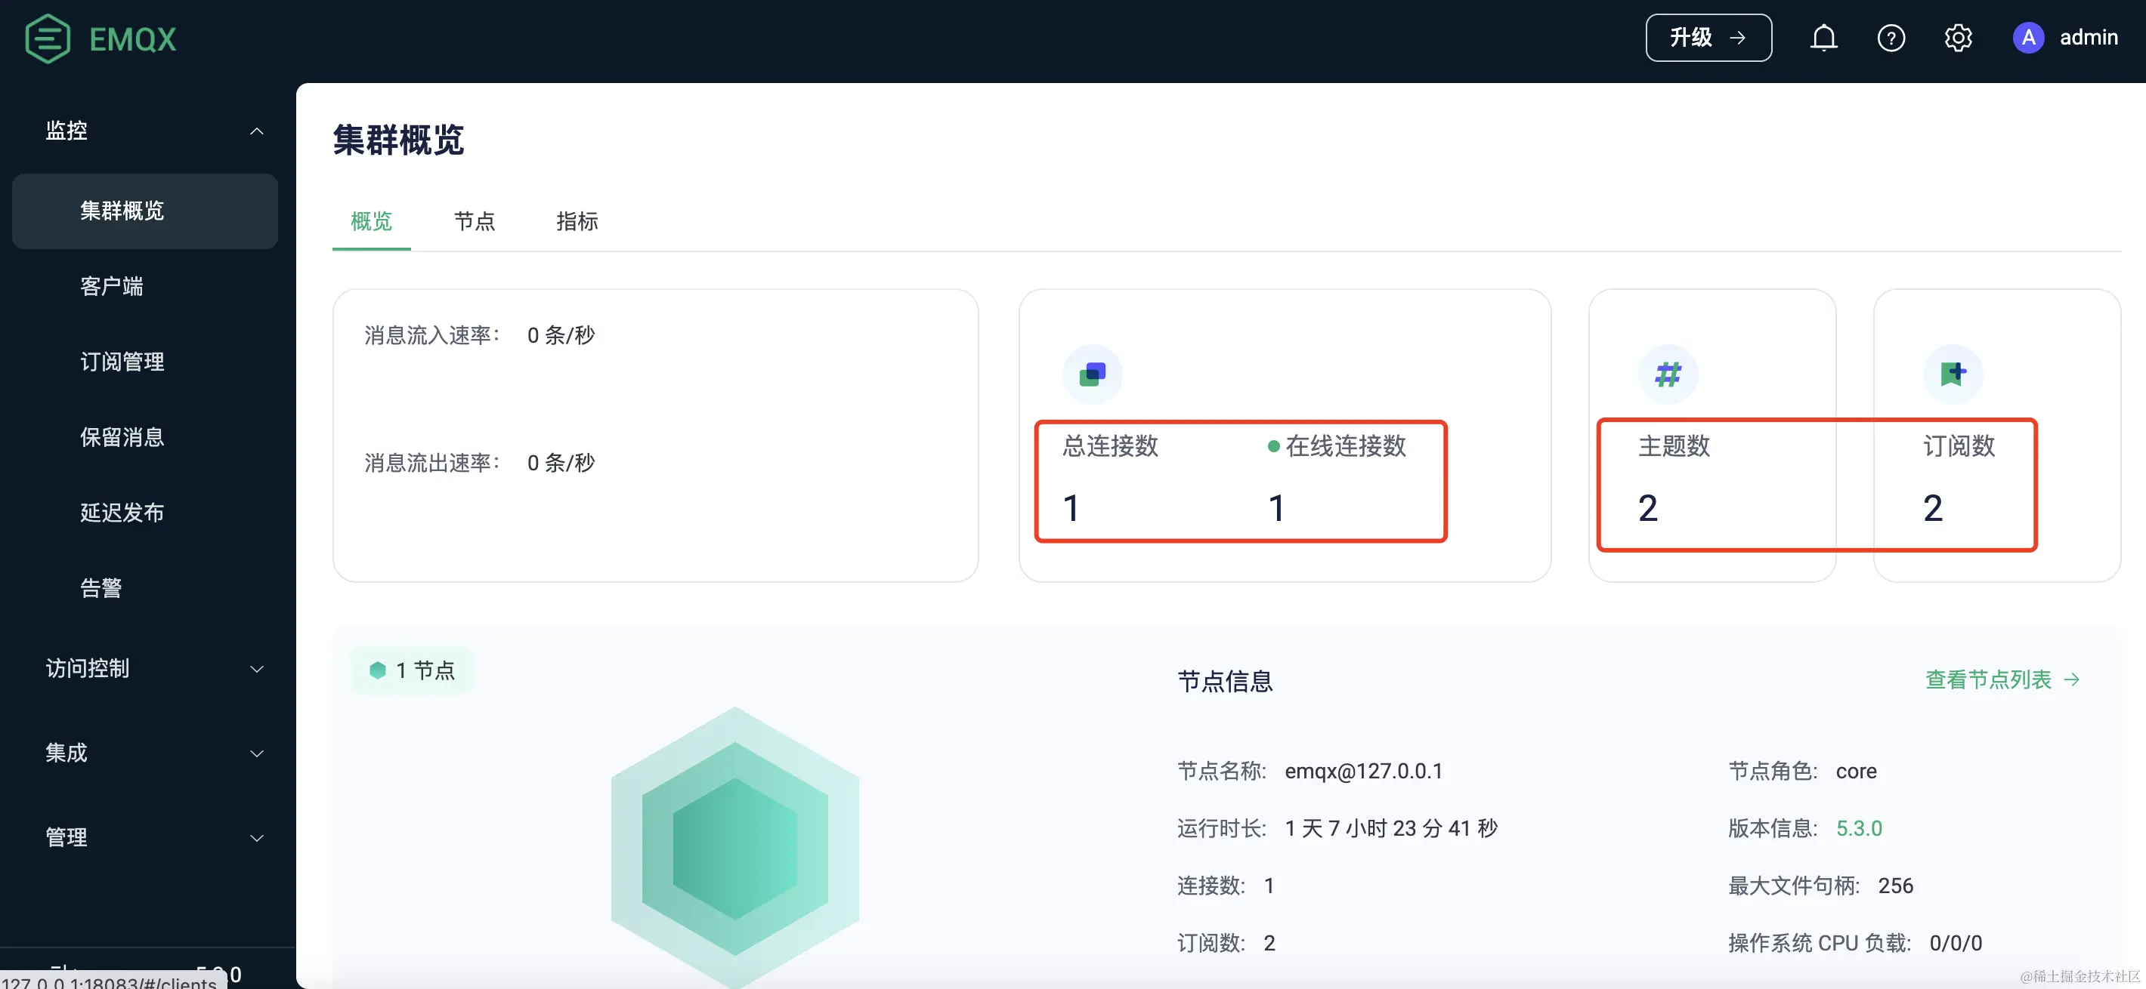Viewport: 2146px width, 989px height.
Task: Click the subscriptions bookmark icon
Action: tap(1953, 374)
